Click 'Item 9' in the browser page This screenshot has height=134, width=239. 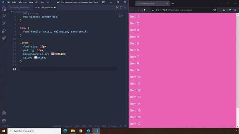click(x=134, y=70)
